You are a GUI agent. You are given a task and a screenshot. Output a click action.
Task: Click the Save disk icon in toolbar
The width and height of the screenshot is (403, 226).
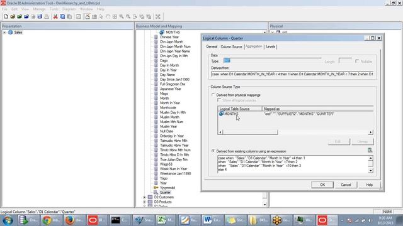pos(40,17)
